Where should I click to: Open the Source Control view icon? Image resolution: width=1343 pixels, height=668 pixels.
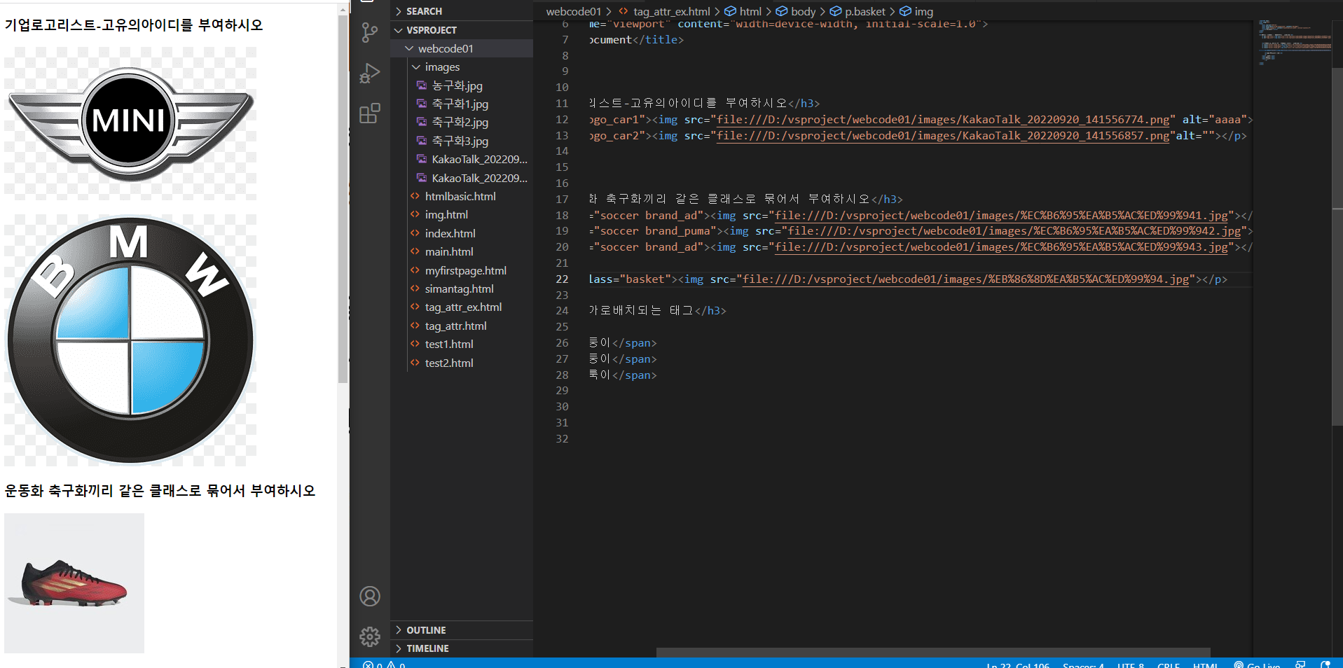click(369, 32)
